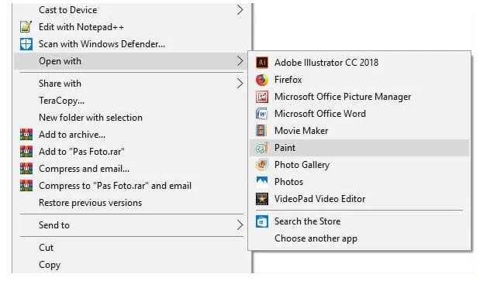
Task: Click the VideoPad Video Editor star icon
Action: [261, 199]
